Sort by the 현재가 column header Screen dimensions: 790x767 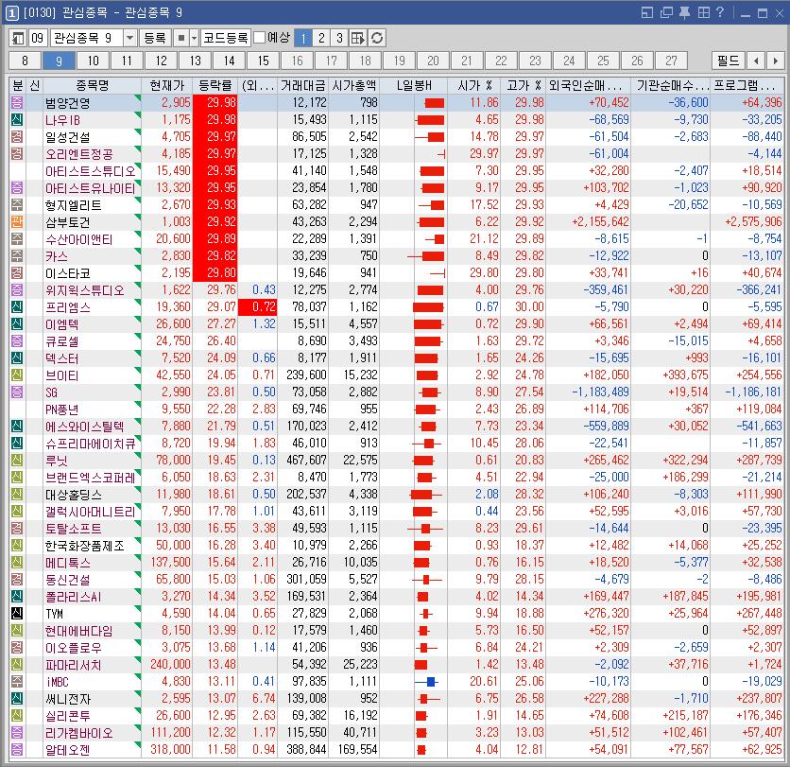coord(167,85)
